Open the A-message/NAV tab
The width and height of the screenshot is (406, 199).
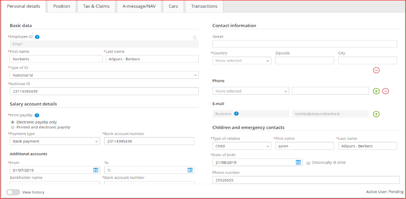(x=139, y=6)
